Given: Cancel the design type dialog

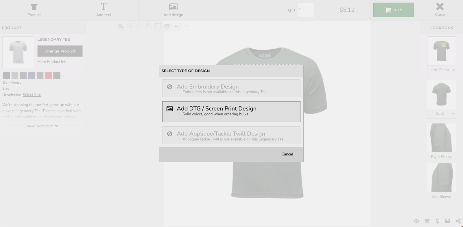Looking at the screenshot, I should (x=287, y=154).
